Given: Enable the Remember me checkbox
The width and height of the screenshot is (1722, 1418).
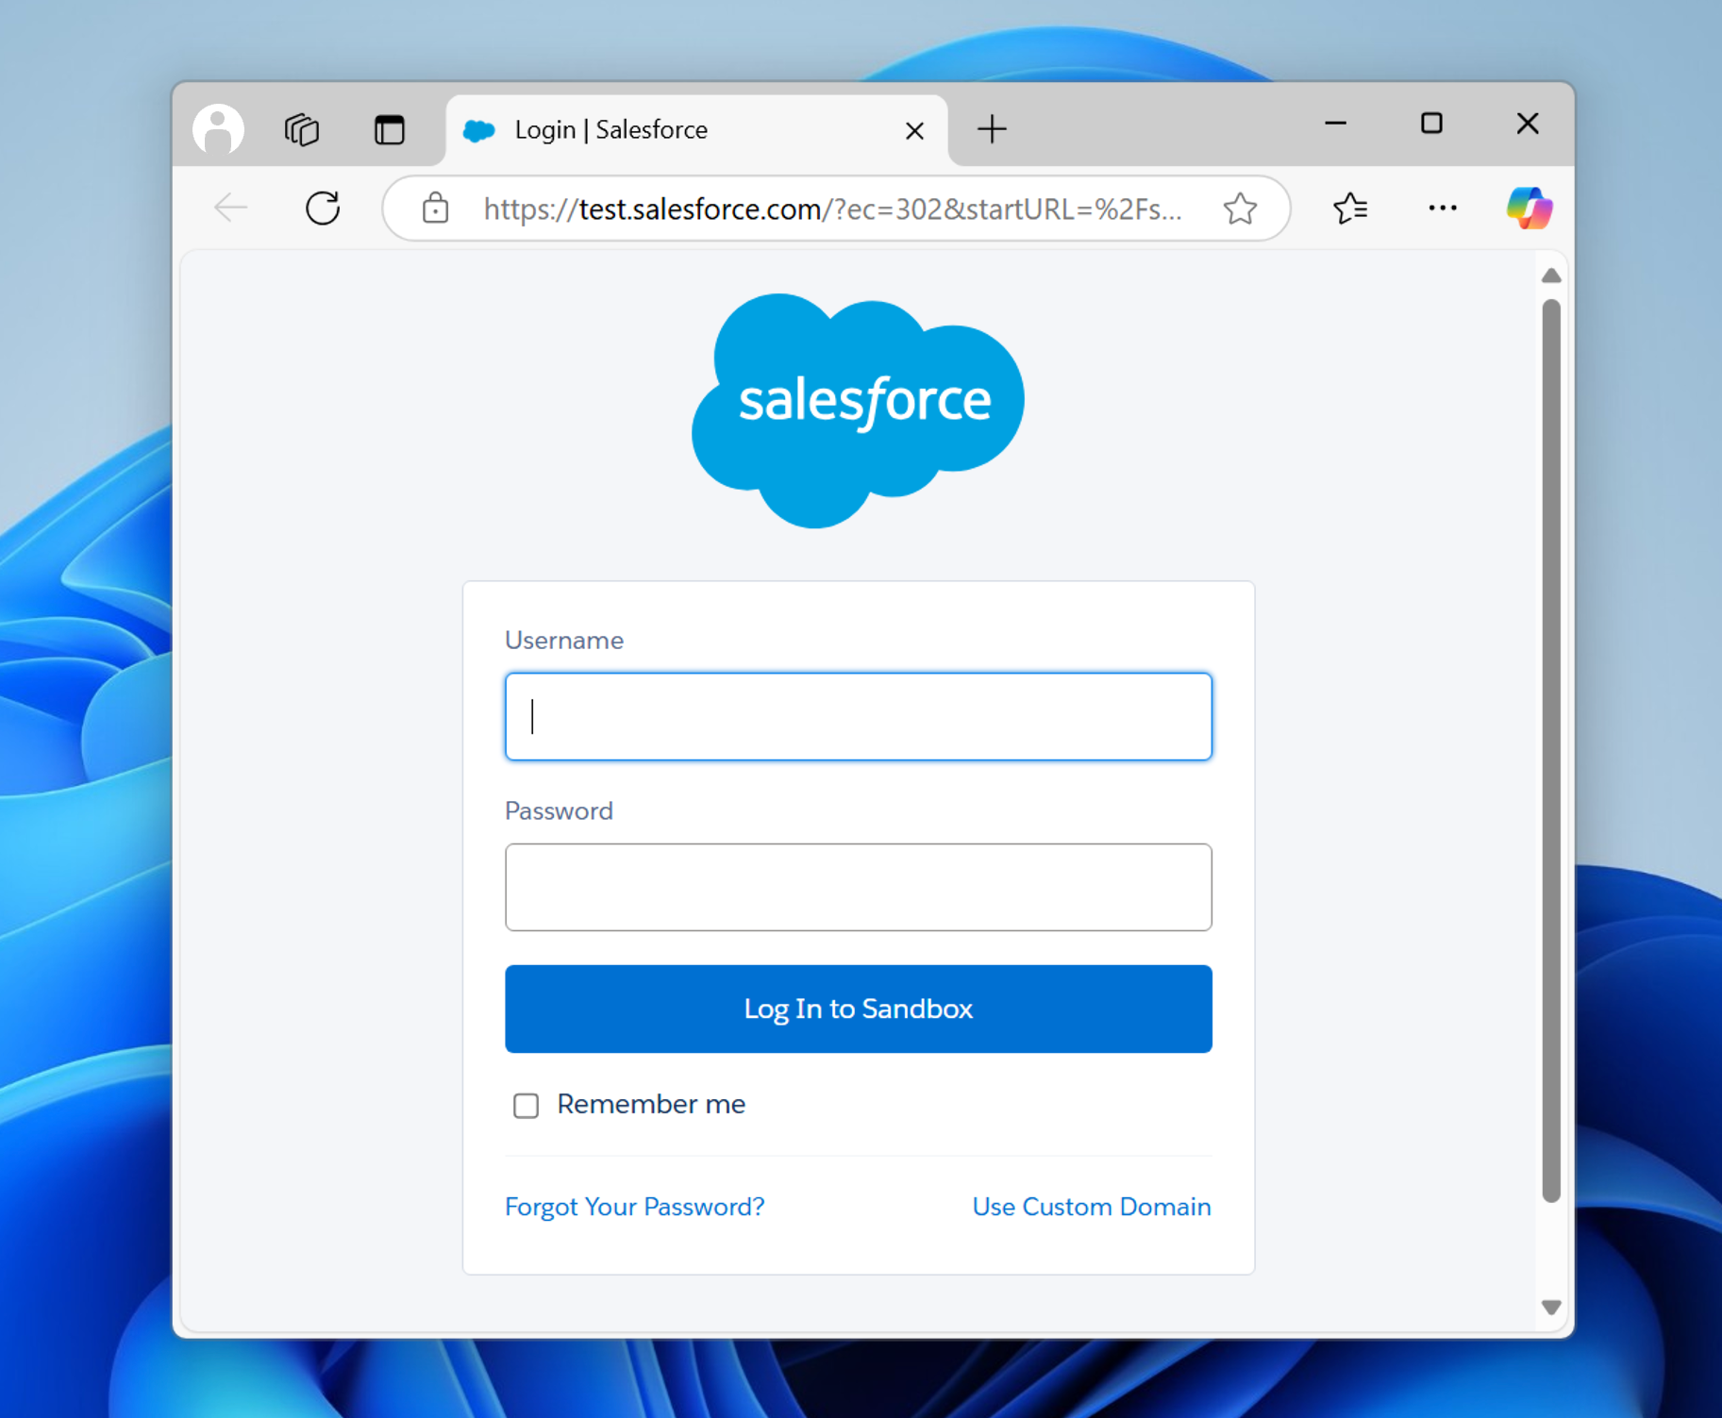Looking at the screenshot, I should click(526, 1105).
